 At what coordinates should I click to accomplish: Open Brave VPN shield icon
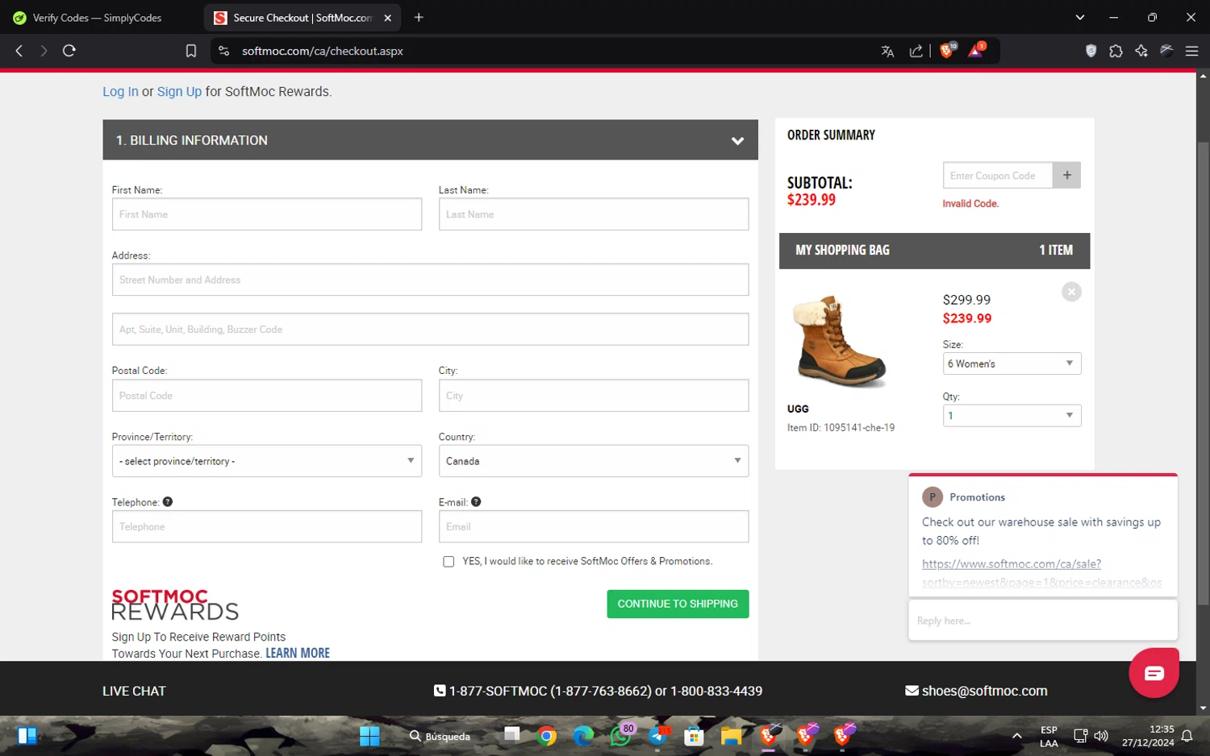coord(1091,51)
